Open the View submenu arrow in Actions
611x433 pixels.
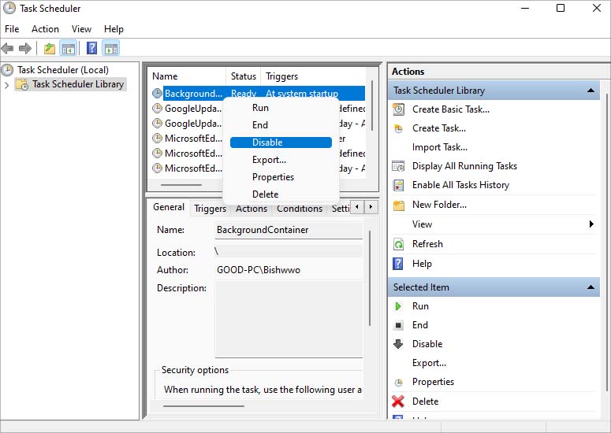pyautogui.click(x=591, y=224)
